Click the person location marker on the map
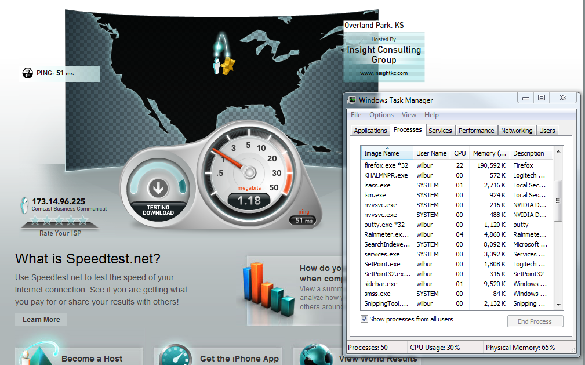585x365 pixels. point(217,66)
